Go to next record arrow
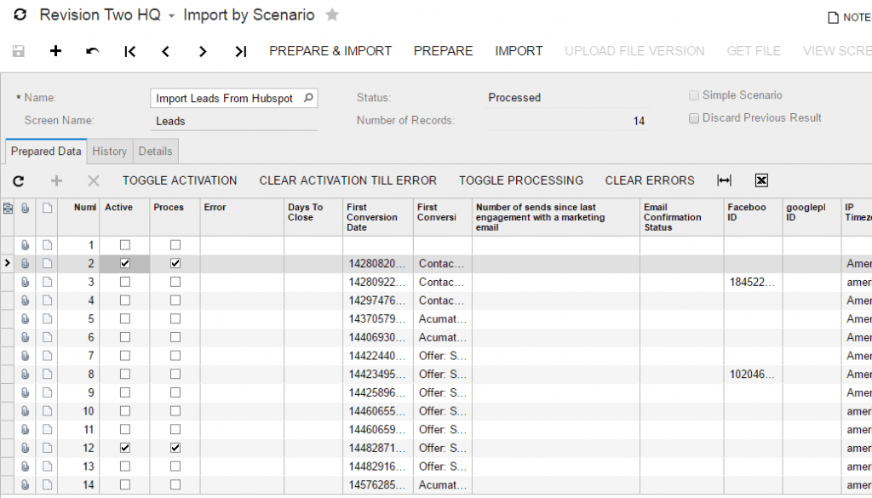 pos(203,52)
